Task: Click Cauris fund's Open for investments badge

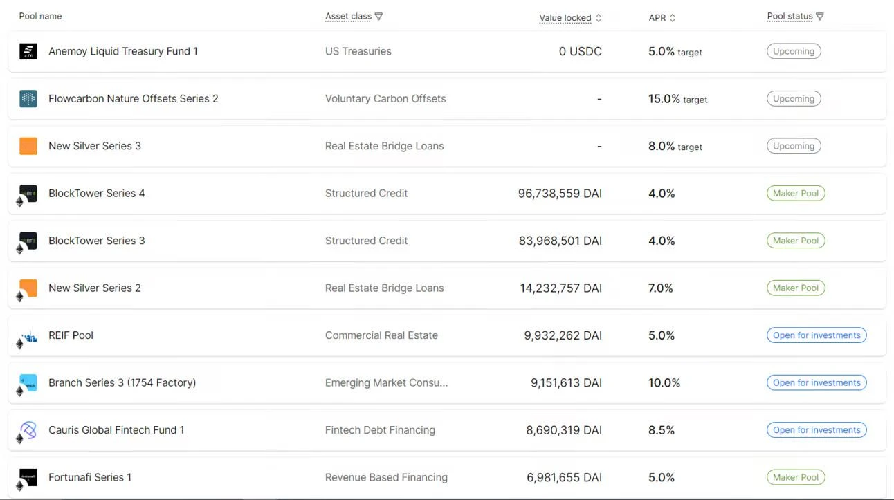Action: (817, 430)
